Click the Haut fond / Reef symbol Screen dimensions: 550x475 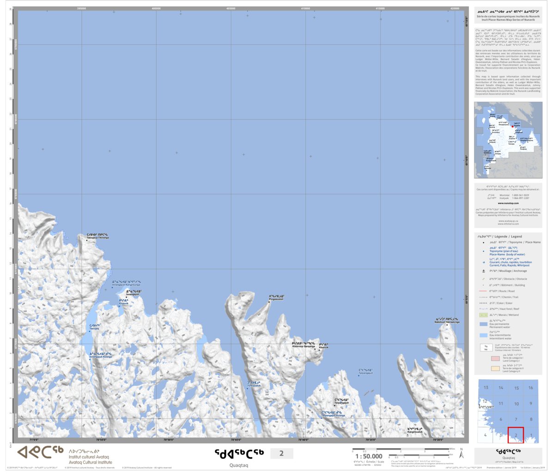(483, 309)
